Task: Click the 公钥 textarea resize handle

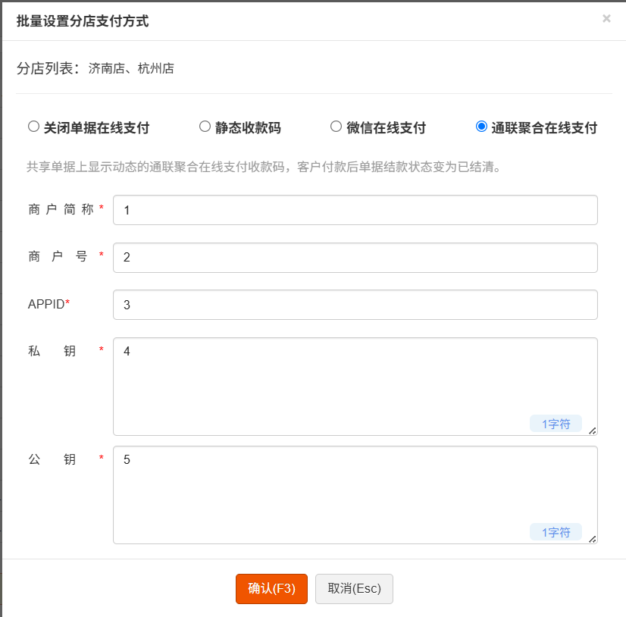Action: (593, 539)
